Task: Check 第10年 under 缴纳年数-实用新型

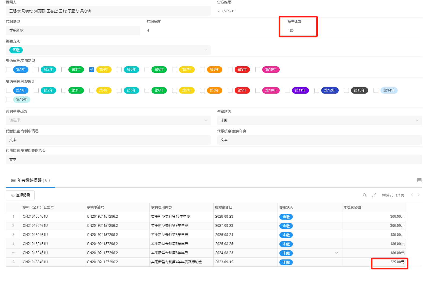Action: [258, 70]
